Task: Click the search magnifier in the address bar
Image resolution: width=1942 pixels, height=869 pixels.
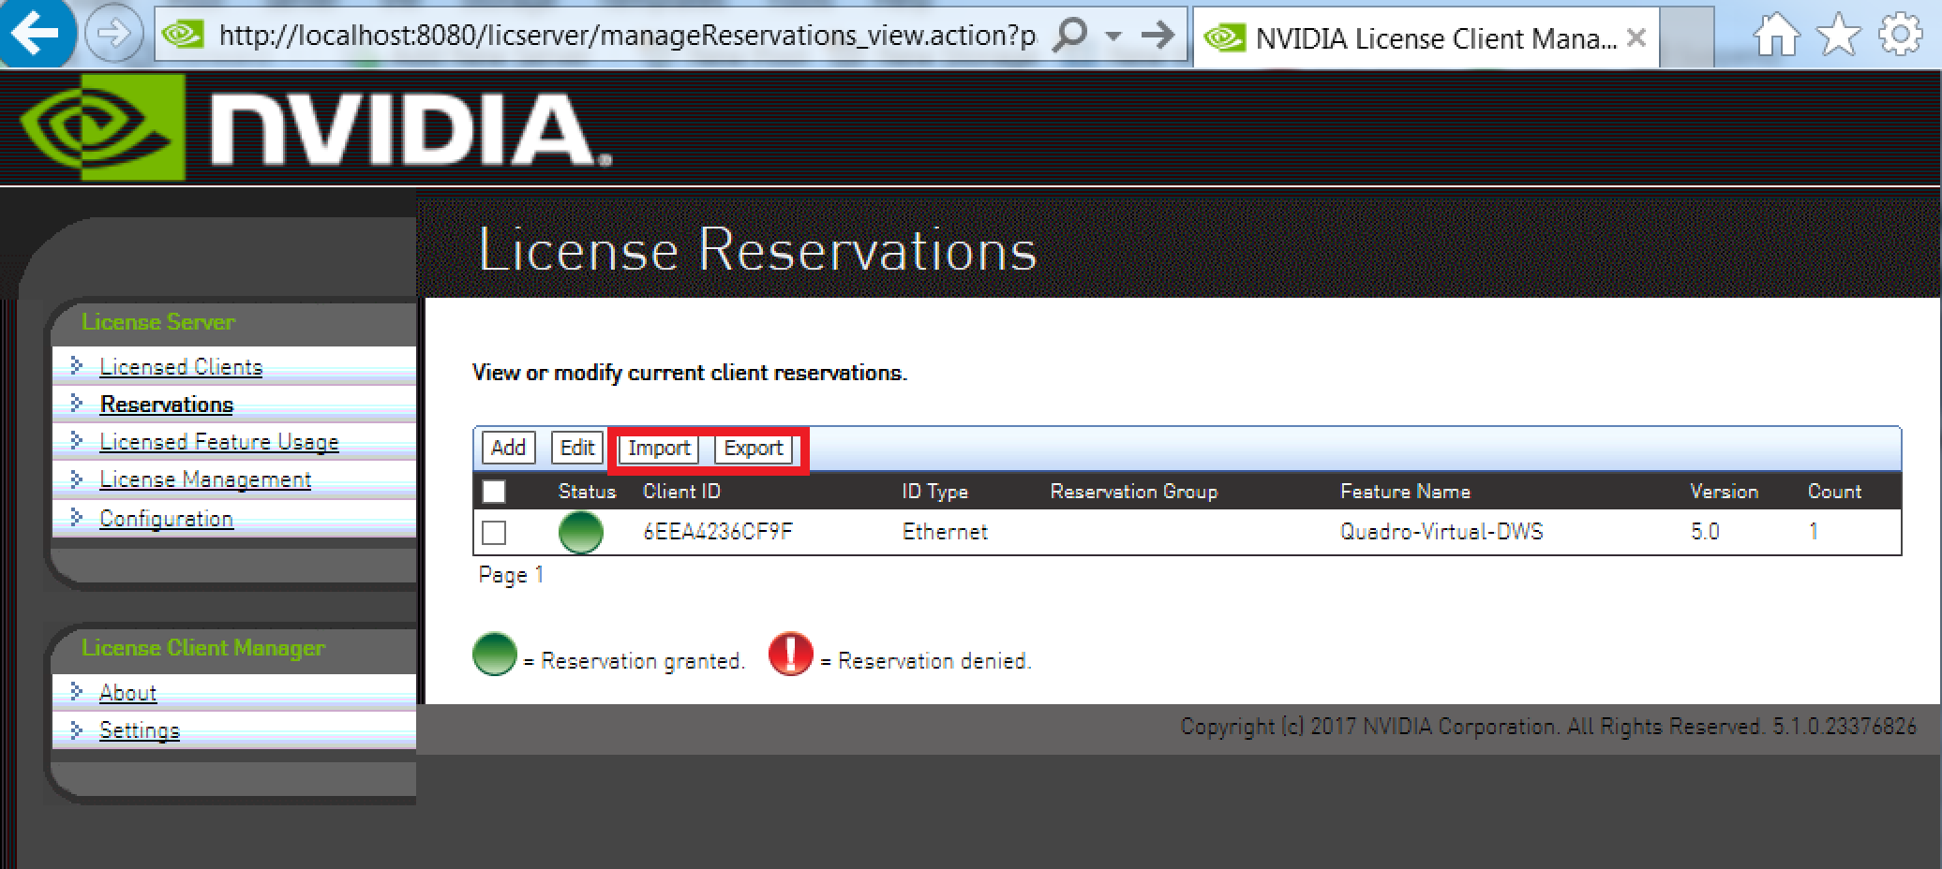Action: (x=1068, y=35)
